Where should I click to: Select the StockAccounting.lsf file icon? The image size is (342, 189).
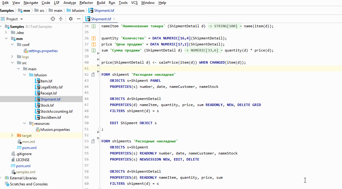pyautogui.click(x=37, y=111)
